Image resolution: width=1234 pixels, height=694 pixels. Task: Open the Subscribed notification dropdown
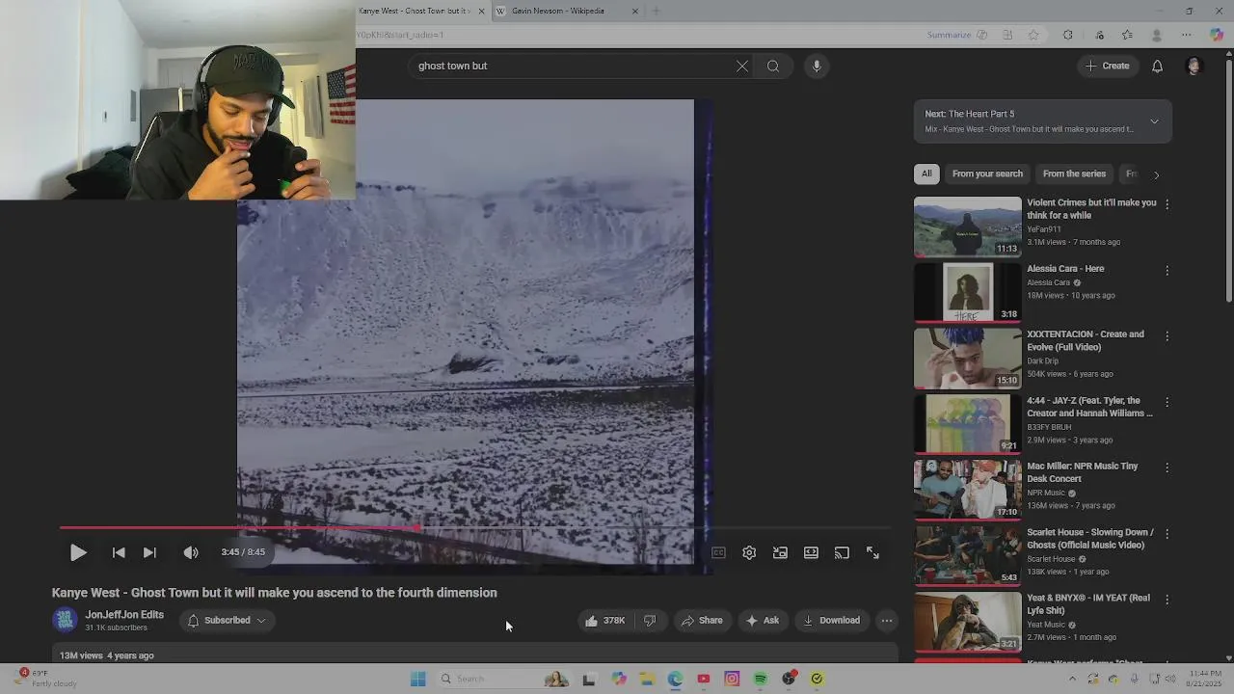tap(228, 621)
